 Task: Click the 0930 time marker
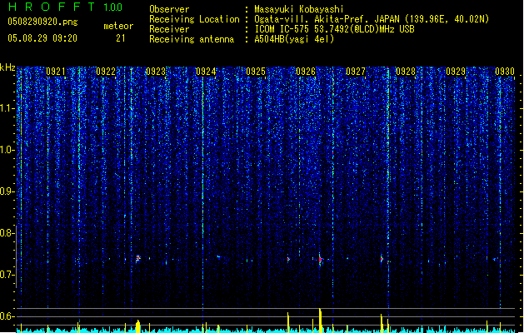(x=505, y=72)
